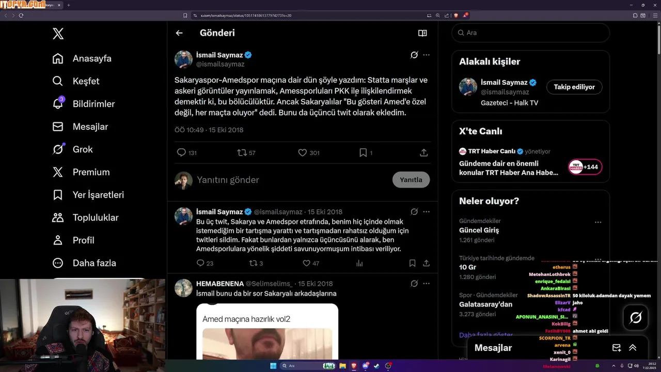The width and height of the screenshot is (661, 372).
Task: Click Grok icon on HEMABENENA reply
Action: [414, 284]
